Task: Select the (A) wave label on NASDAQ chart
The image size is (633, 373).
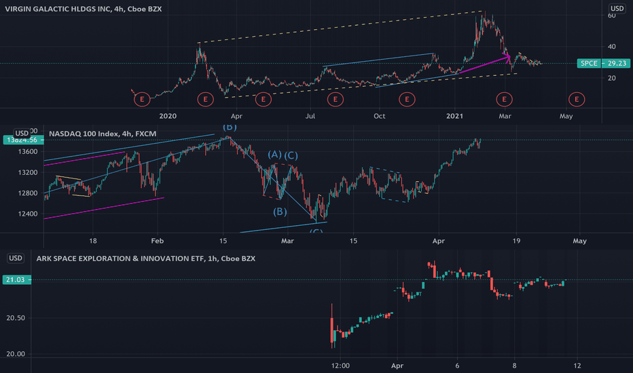Action: click(274, 154)
